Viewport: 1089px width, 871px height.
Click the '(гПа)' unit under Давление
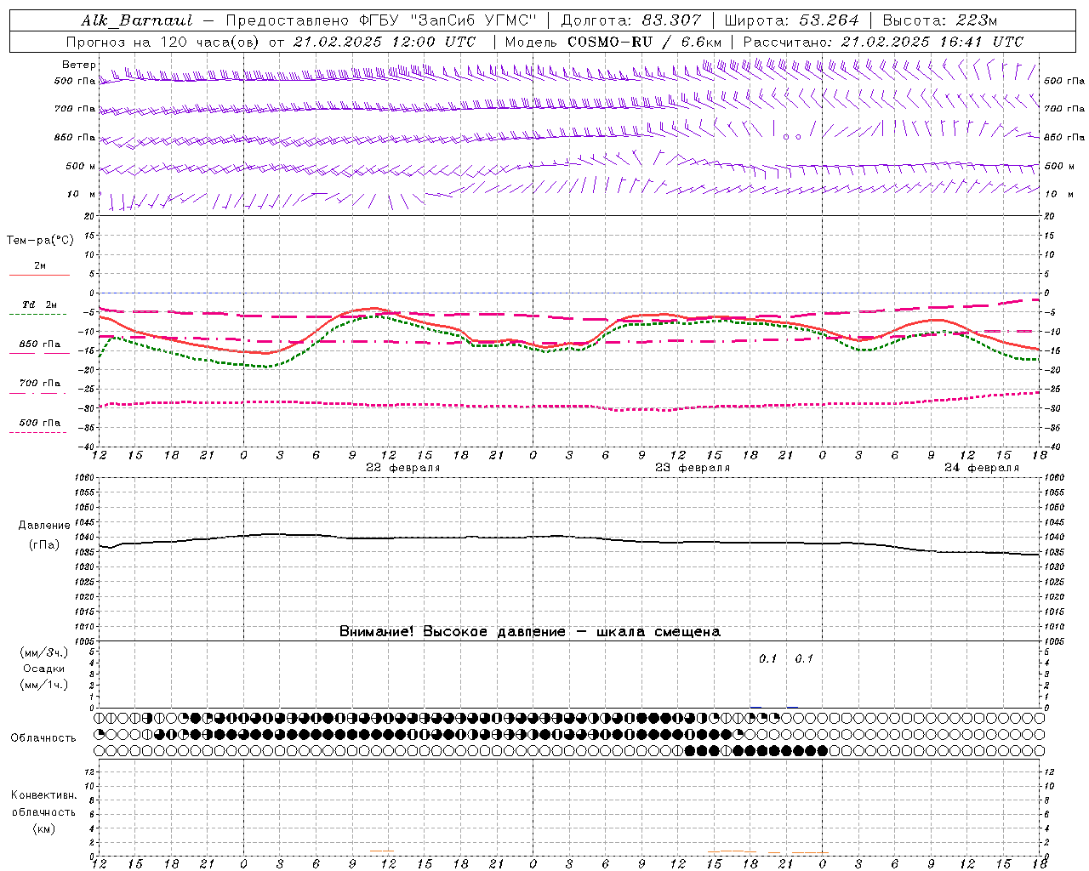[x=44, y=545]
